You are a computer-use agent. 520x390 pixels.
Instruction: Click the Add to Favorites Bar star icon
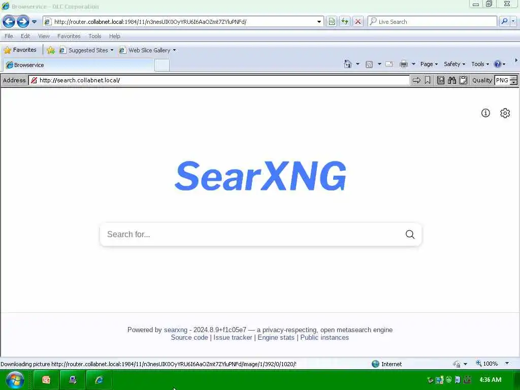tap(51, 50)
